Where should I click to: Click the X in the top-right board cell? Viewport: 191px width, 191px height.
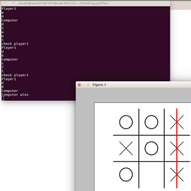pyautogui.click(x=177, y=122)
